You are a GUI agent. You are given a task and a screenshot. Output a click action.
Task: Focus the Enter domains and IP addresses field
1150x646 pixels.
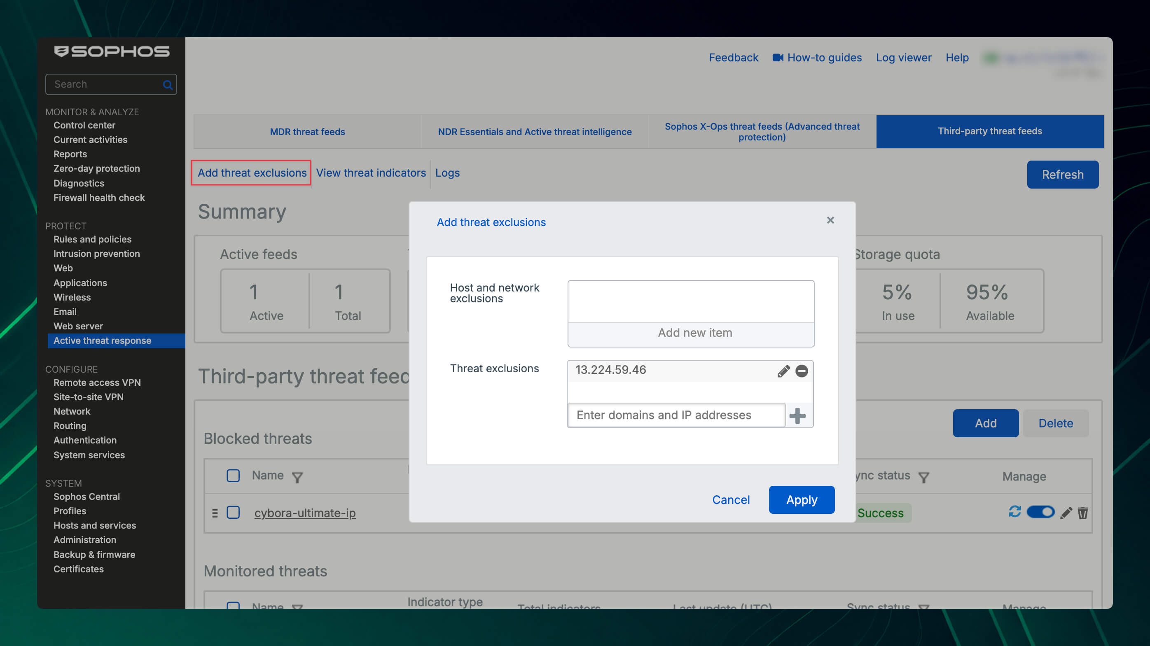676,415
